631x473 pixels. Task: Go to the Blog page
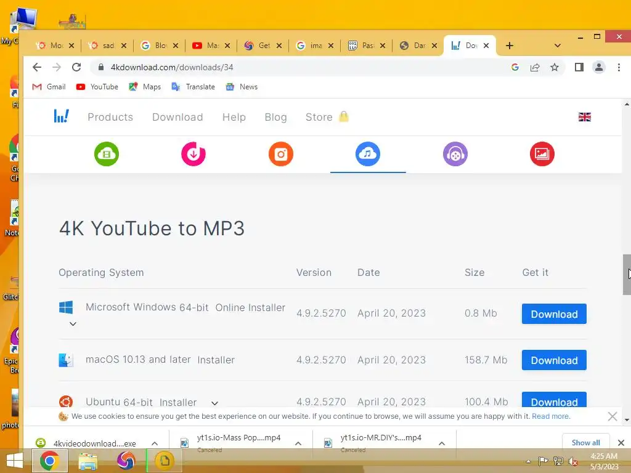(275, 117)
